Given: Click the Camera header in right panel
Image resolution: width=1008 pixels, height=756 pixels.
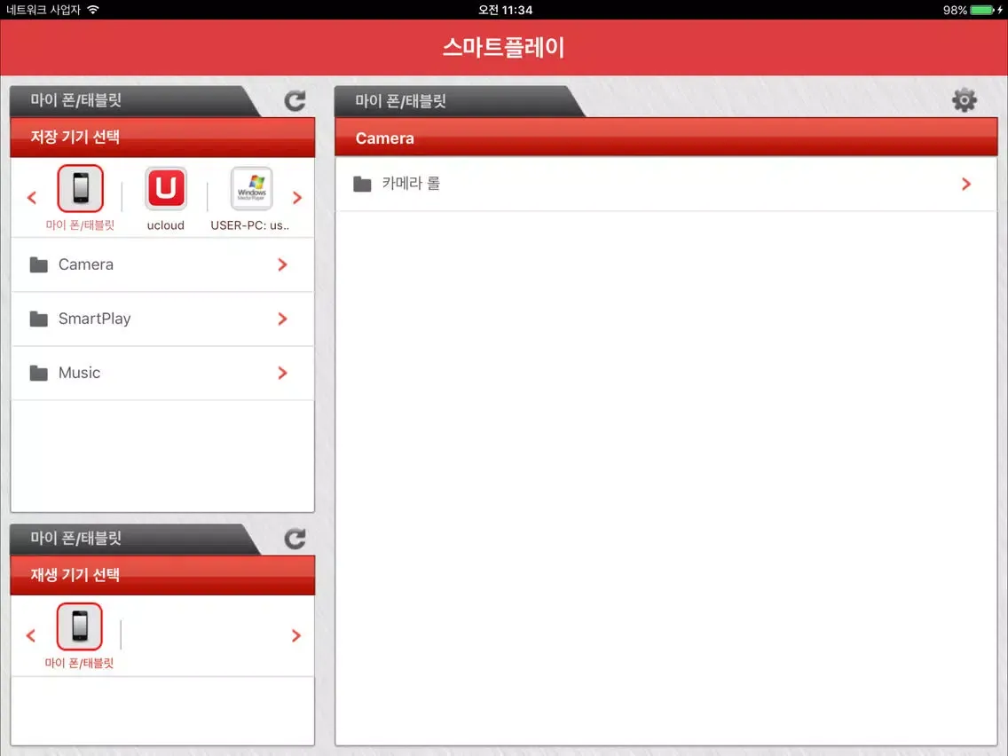Looking at the screenshot, I should tap(666, 138).
